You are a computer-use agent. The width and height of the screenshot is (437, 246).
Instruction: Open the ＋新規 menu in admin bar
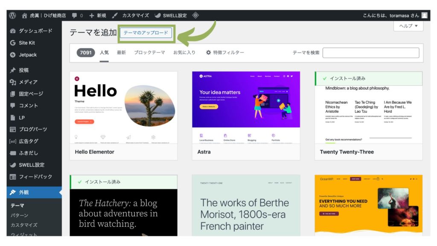coord(98,15)
